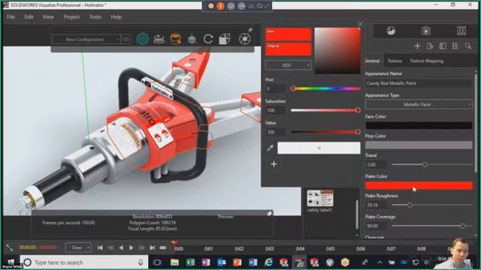Click the play forward button in timeline
The image size is (481, 270).
pos(132,247)
